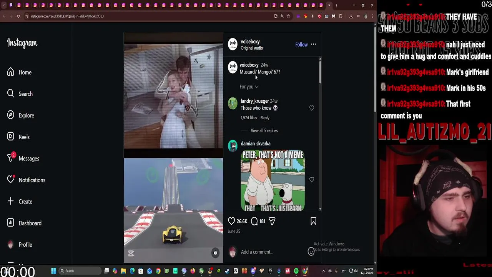Show hidden system tray icons
This screenshot has height=277, width=492.
pos(324,271)
